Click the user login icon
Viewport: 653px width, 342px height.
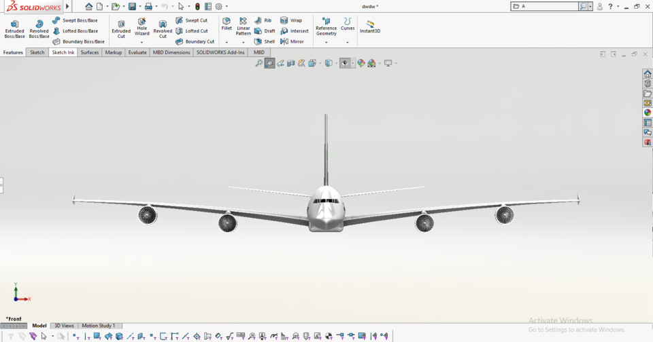pyautogui.click(x=600, y=7)
